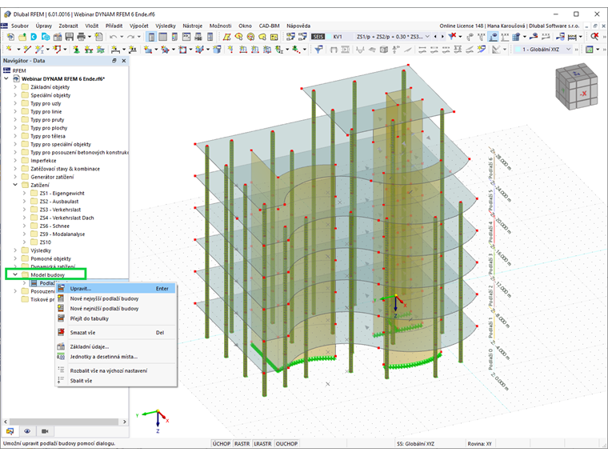This screenshot has width=608, height=456.
Task: Click the Navigator scrollbar right arrow
Action: (125, 422)
